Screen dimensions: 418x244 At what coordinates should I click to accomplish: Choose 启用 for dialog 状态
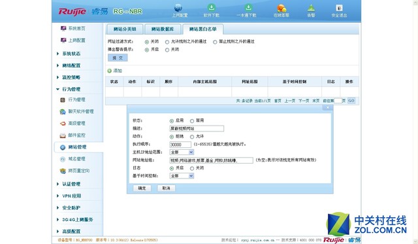tap(171, 121)
